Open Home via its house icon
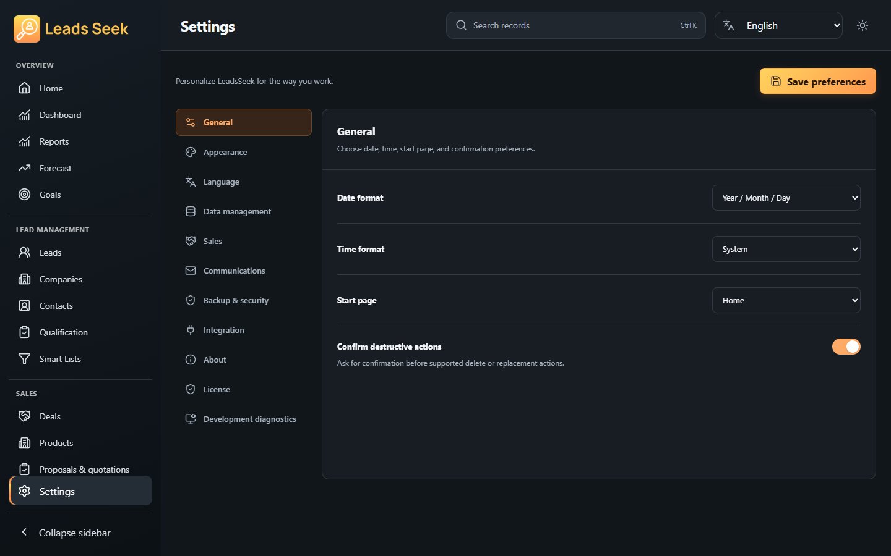Screen dimensions: 891x556 tap(24, 88)
